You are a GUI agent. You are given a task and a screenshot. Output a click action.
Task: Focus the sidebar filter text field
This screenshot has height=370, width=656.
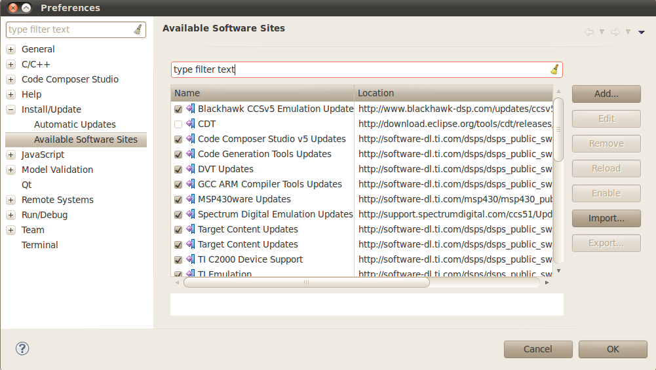pyautogui.click(x=69, y=29)
